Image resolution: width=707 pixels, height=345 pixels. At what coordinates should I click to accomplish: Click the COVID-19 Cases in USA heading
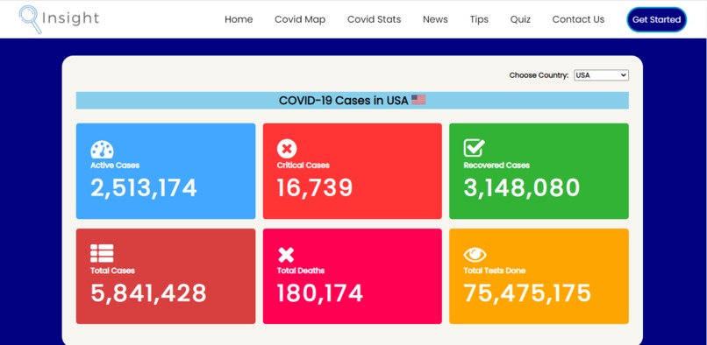tap(344, 100)
